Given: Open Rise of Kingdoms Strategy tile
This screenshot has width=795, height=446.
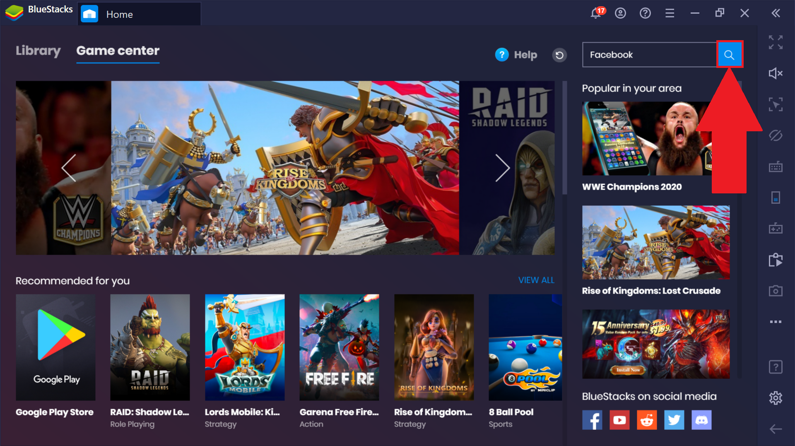Looking at the screenshot, I should [x=434, y=347].
